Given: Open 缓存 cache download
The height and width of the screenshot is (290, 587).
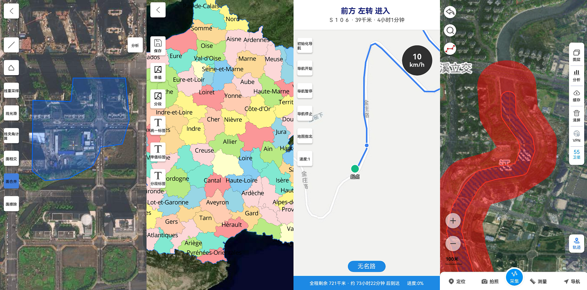Looking at the screenshot, I should pyautogui.click(x=576, y=96).
